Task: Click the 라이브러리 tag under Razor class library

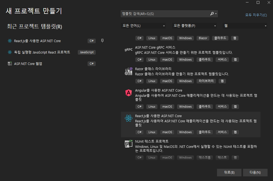Action: tap(206, 81)
